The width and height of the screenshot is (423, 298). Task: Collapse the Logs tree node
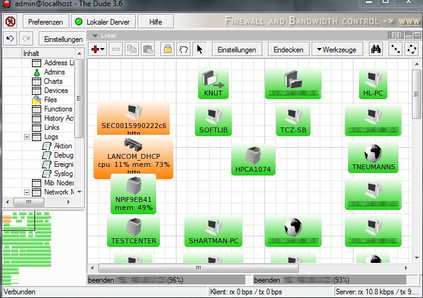(x=26, y=137)
